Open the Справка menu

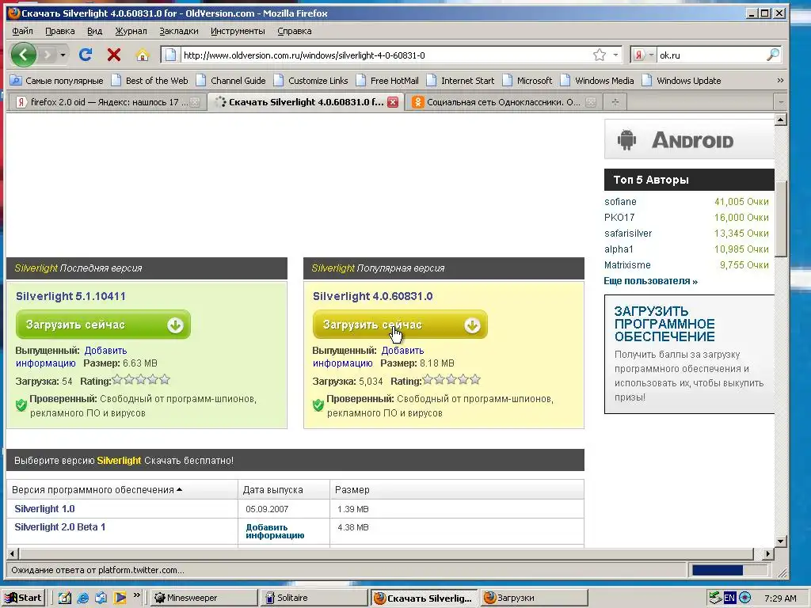pos(295,31)
